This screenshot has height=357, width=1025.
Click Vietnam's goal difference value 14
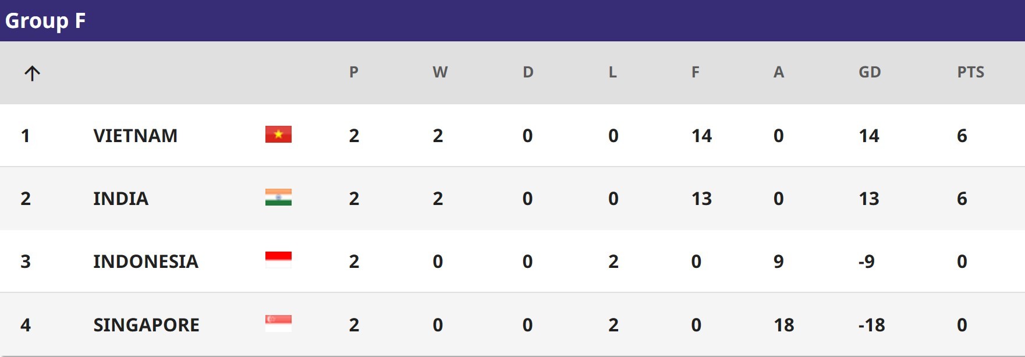(869, 136)
